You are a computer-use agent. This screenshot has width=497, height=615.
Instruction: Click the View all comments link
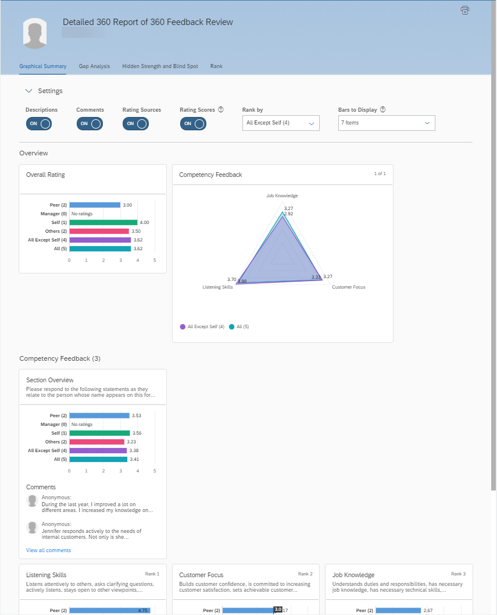[x=48, y=550]
